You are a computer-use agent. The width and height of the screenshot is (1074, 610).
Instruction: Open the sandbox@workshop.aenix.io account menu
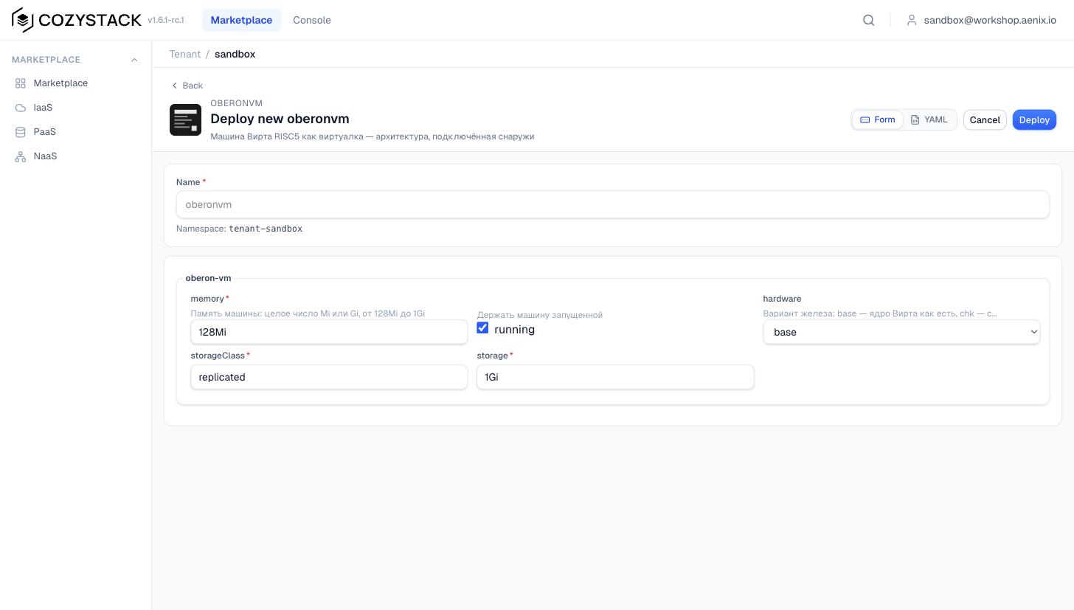point(982,20)
